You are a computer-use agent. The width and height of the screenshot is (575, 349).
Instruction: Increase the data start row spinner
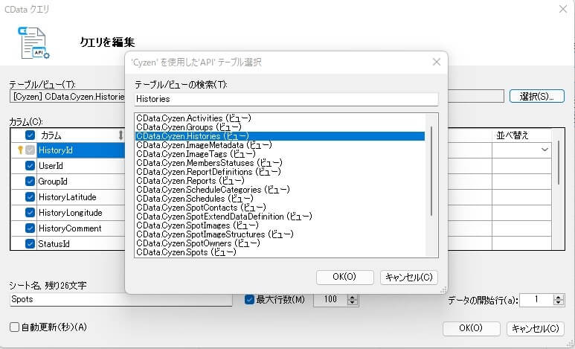(559, 297)
